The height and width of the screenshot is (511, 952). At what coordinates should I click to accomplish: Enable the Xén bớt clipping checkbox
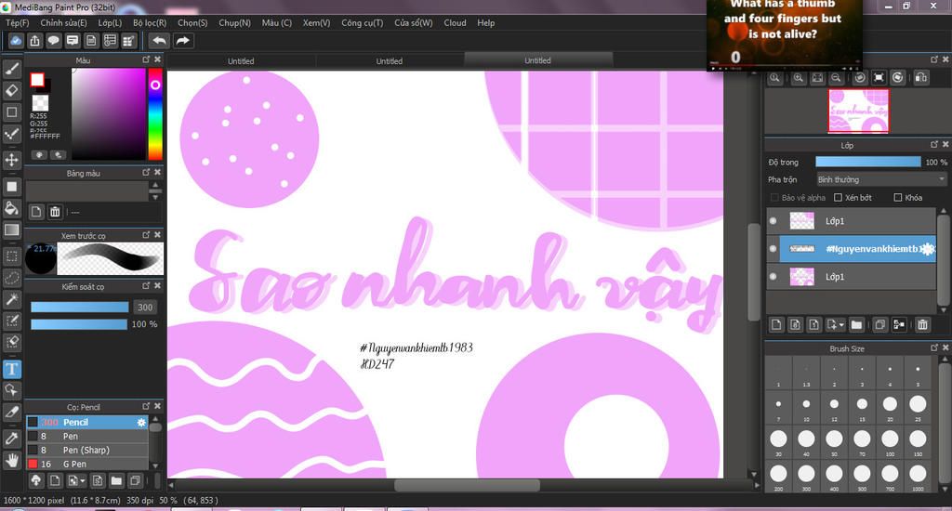[838, 197]
